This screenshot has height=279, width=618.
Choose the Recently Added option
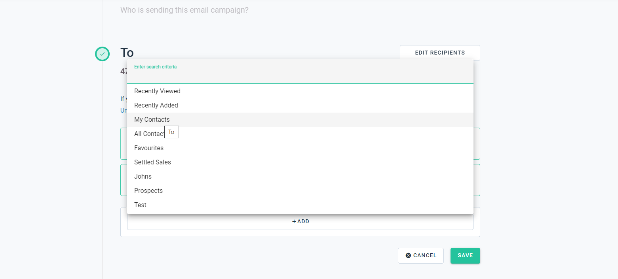[x=300, y=106]
